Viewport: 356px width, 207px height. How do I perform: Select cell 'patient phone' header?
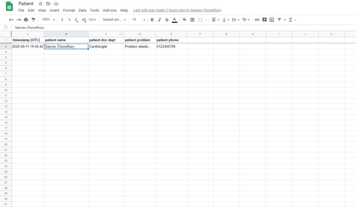171,40
